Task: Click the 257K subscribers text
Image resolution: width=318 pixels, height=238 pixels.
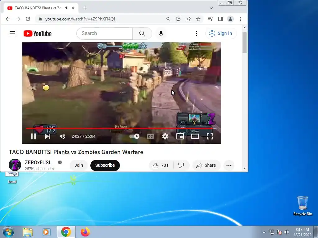Action: point(39,169)
